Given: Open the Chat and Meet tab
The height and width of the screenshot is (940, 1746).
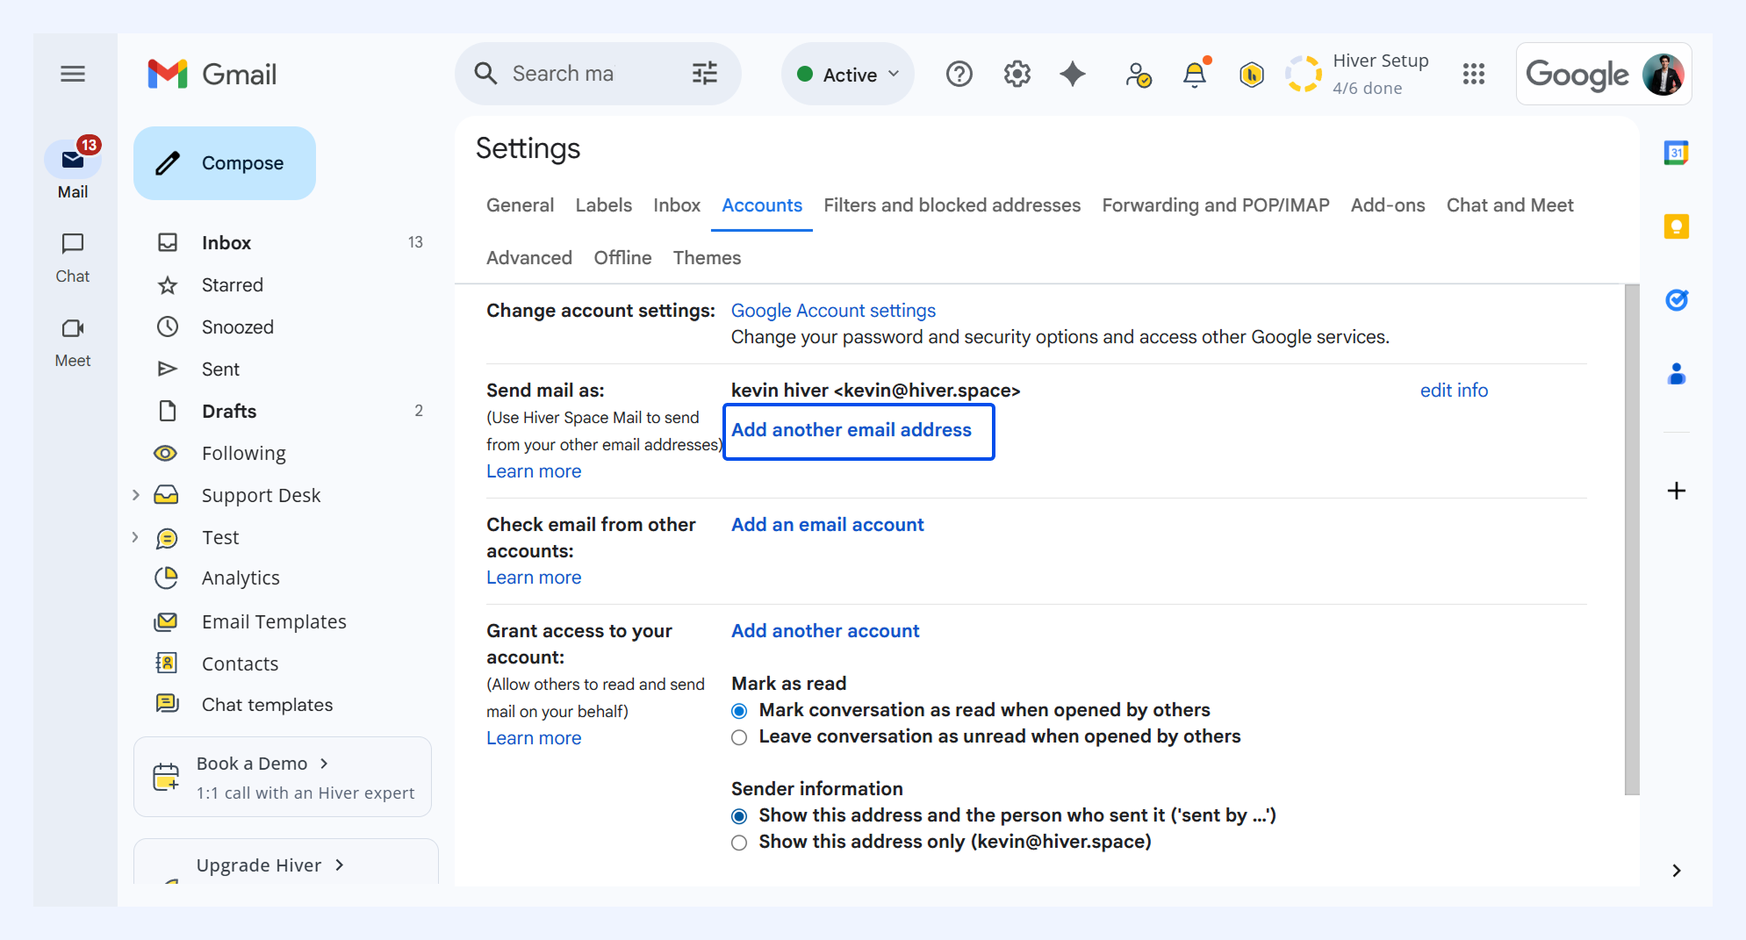Looking at the screenshot, I should [1510, 205].
